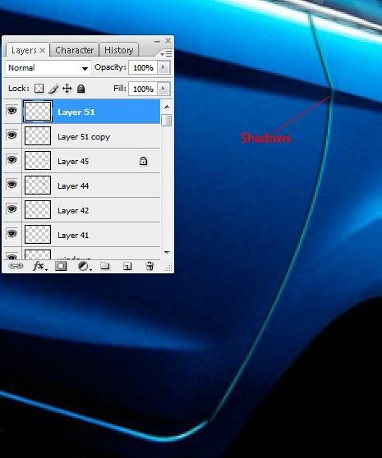
Task: Open the Layers panel options menu
Action: point(166,53)
